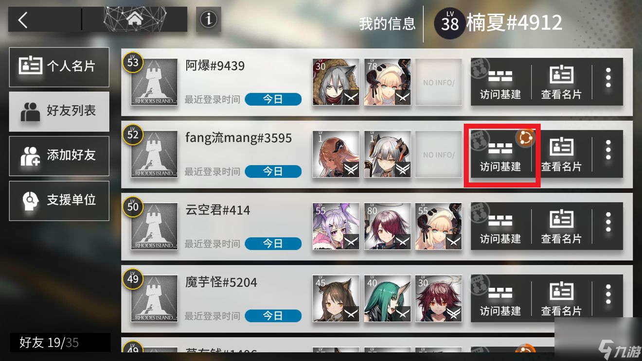Open more options for fang流mang#3595
This screenshot has width=642, height=361.
[608, 155]
